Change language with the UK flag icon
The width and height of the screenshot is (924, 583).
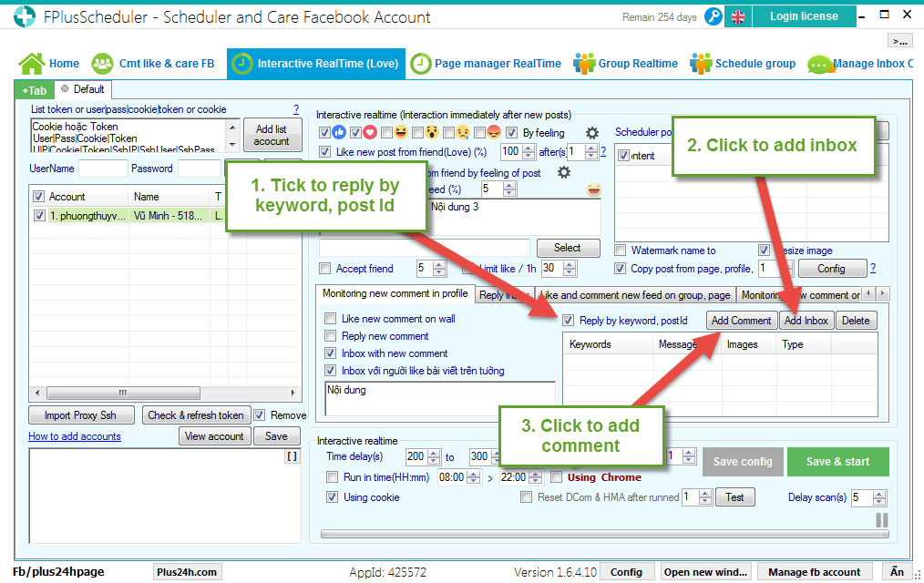point(738,17)
